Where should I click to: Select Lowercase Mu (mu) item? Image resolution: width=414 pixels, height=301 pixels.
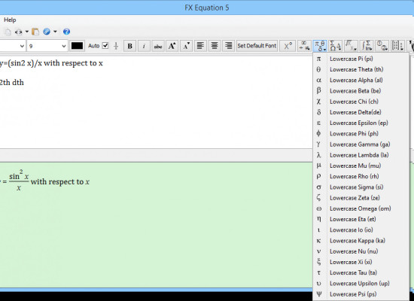[x=361, y=166]
